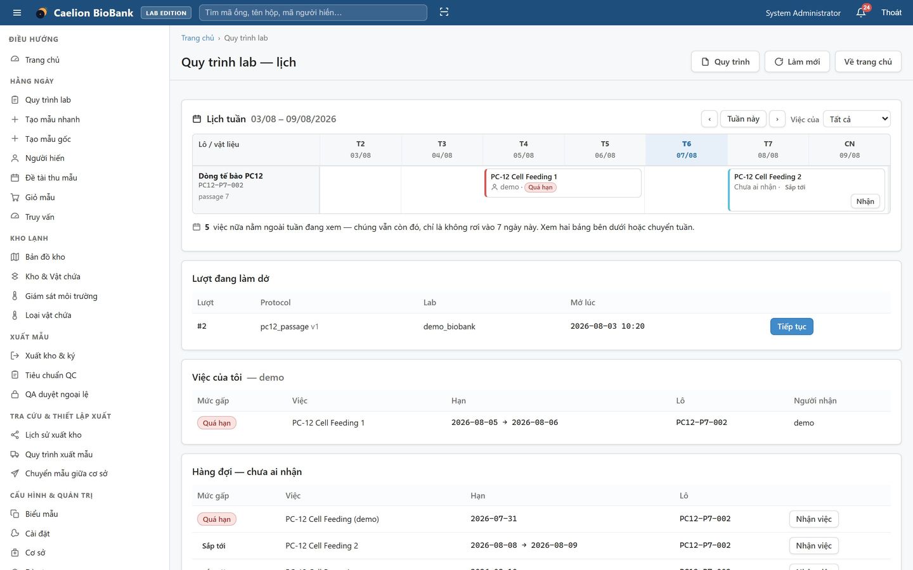Viewport: 913px width, 570px height.
Task: Refresh with the Làm mới button
Action: [x=797, y=61]
